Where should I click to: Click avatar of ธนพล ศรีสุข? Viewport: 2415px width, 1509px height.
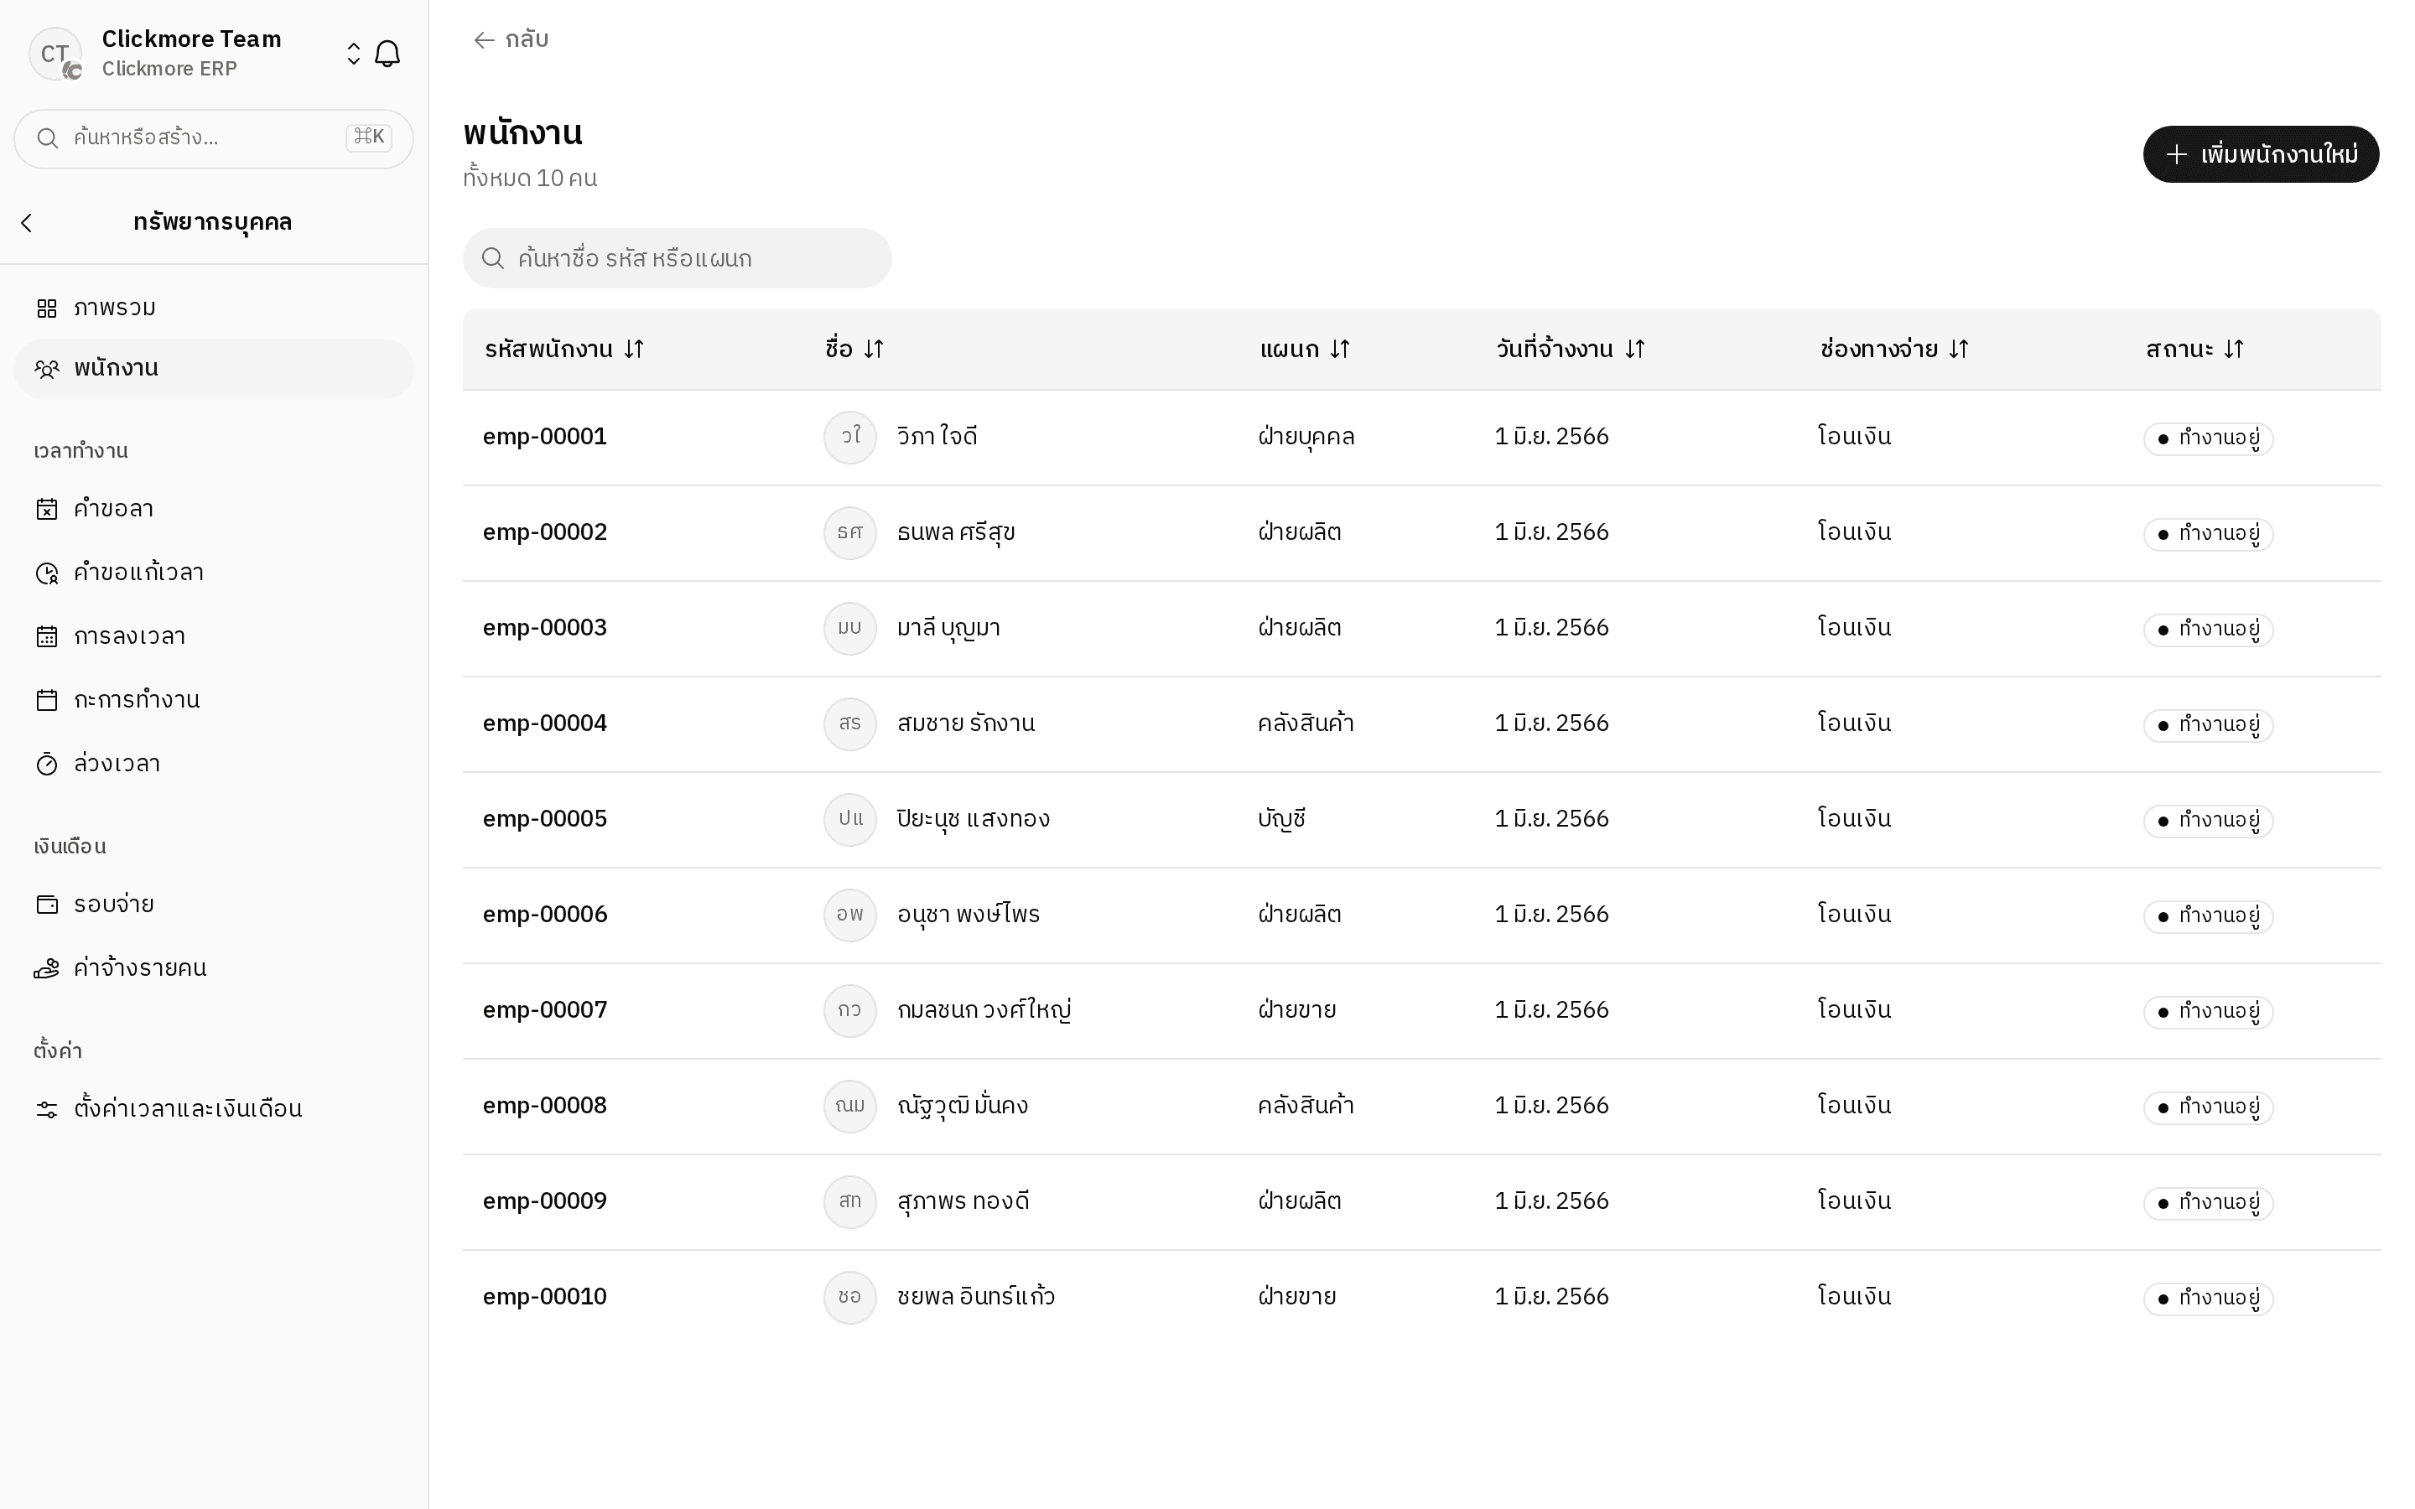[850, 533]
